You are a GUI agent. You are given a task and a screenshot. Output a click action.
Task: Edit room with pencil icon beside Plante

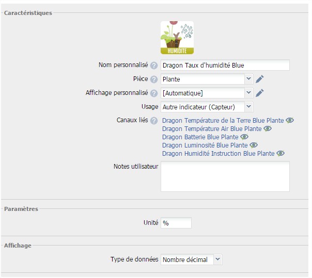(260, 79)
